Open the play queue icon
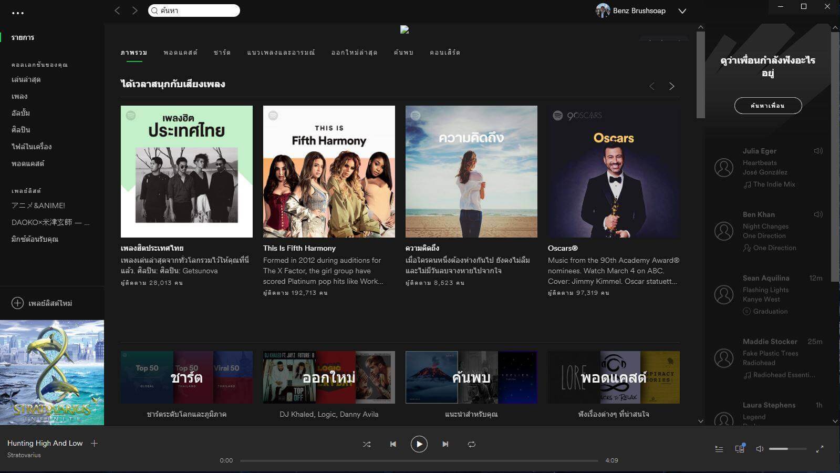Image resolution: width=840 pixels, height=473 pixels. (719, 449)
